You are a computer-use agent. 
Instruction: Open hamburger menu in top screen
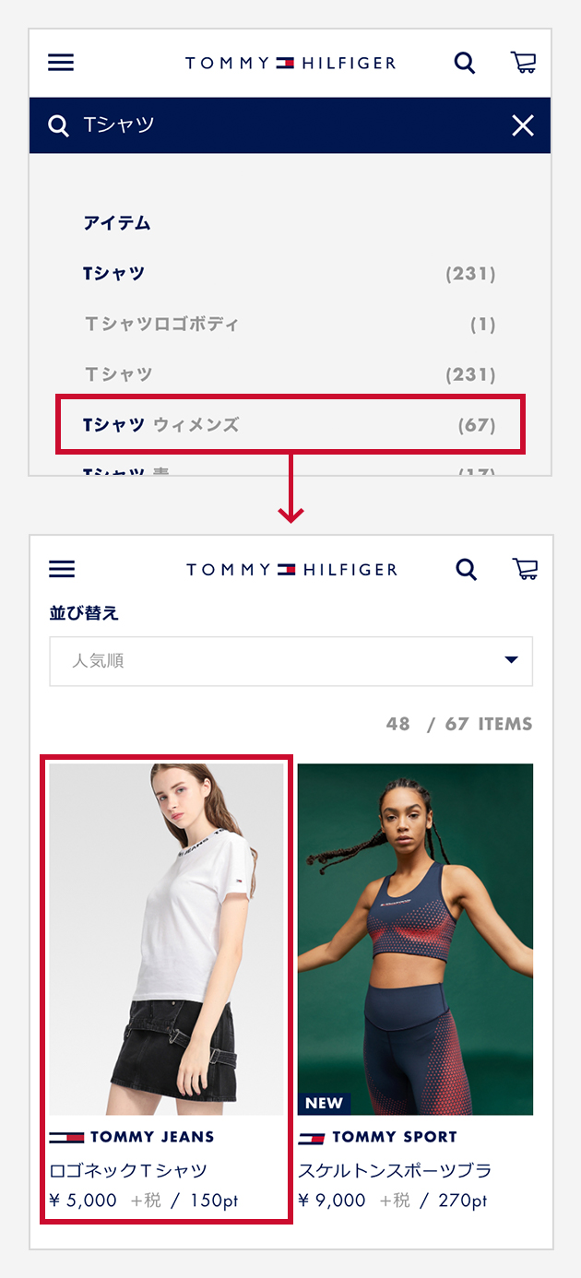coord(61,63)
